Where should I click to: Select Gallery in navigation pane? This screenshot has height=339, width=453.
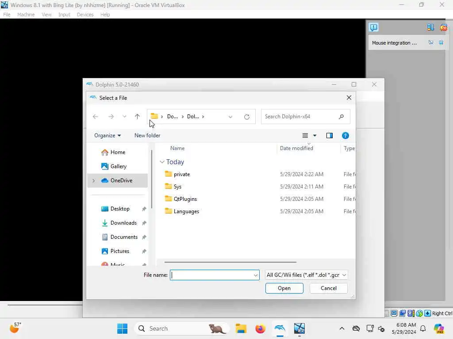tap(117, 166)
